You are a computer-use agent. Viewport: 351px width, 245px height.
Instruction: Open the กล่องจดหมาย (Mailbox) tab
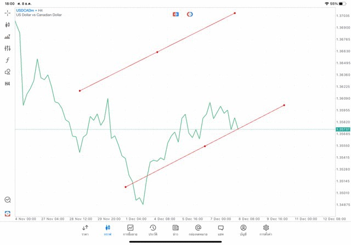coord(198,230)
